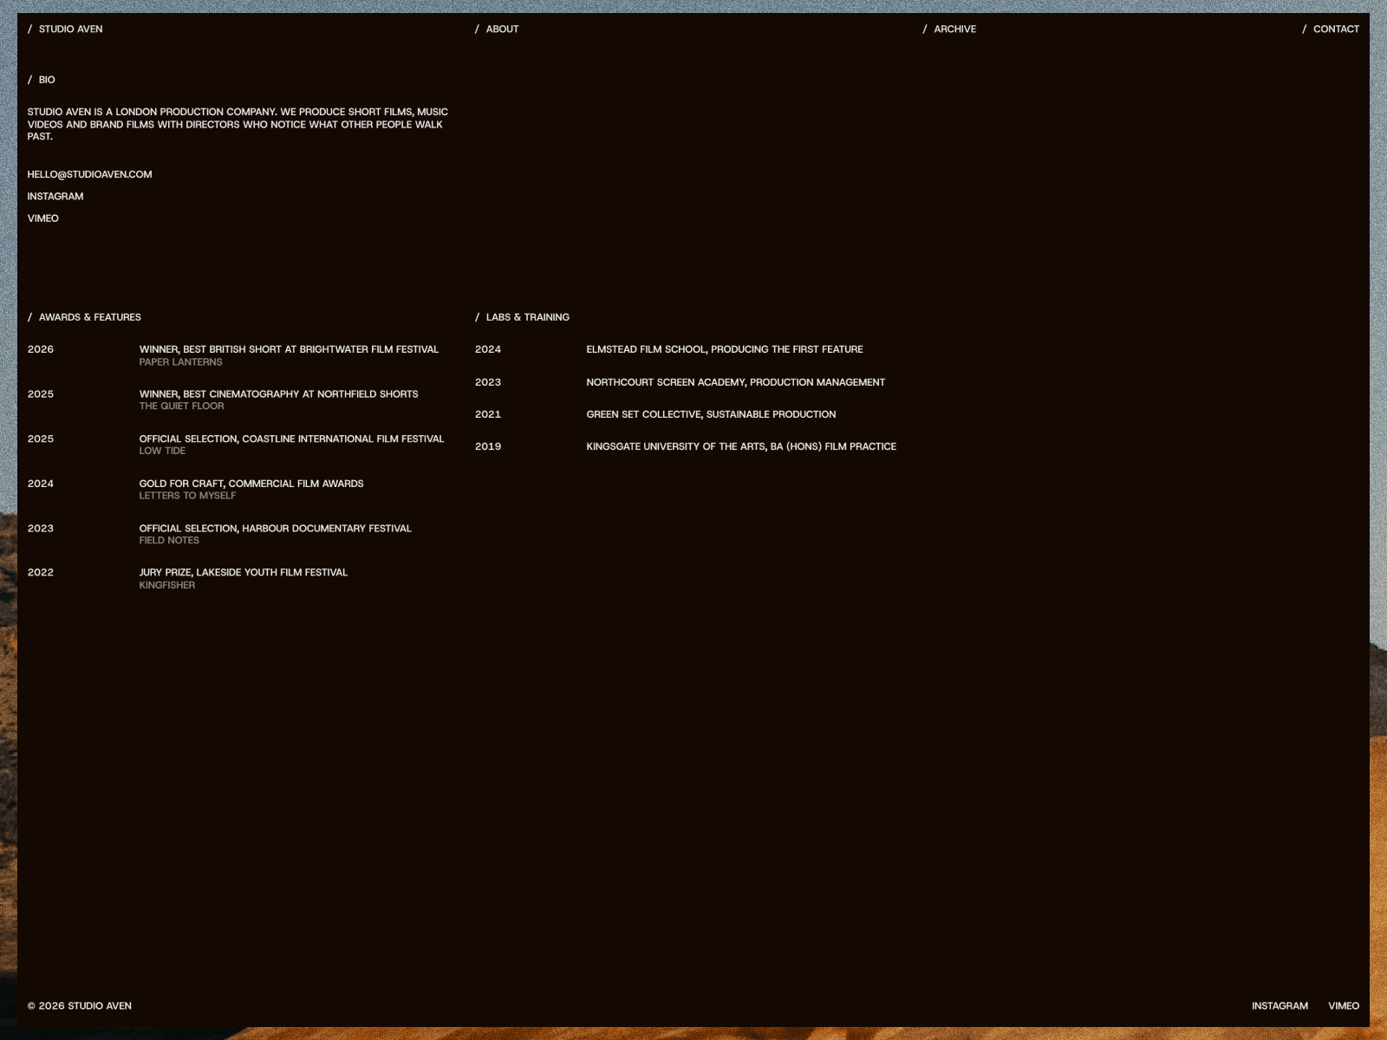1387x1040 pixels.
Task: Click the 2021 training year label
Action: (488, 414)
